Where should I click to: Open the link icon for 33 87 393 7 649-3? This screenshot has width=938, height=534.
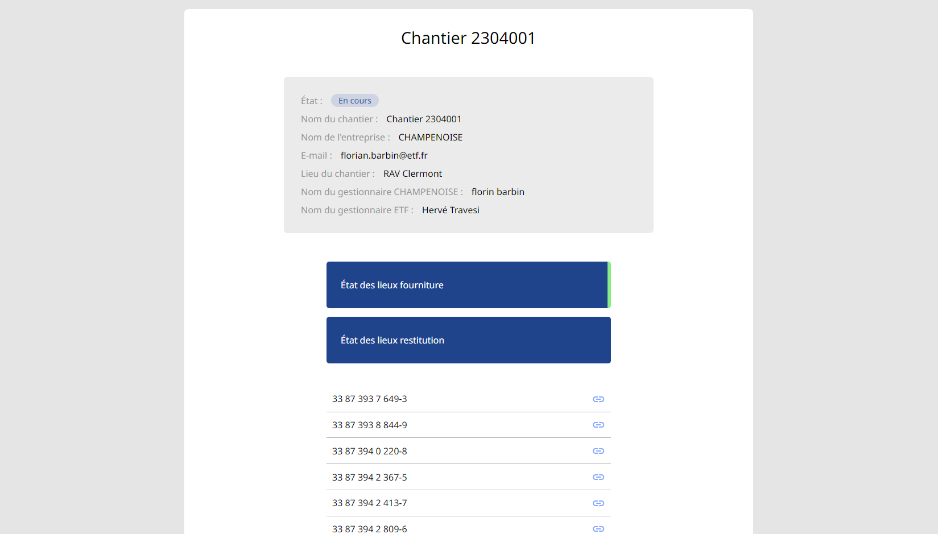(598, 399)
